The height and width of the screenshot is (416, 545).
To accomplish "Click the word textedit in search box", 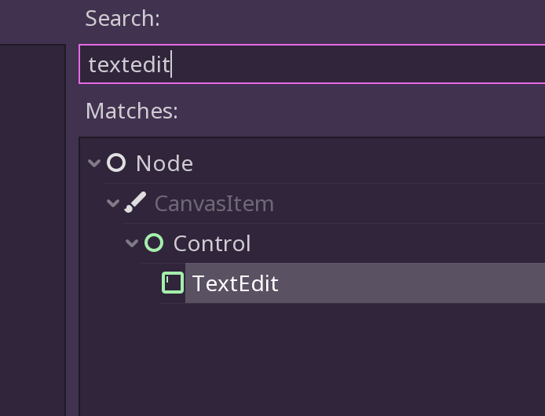I will pos(130,64).
